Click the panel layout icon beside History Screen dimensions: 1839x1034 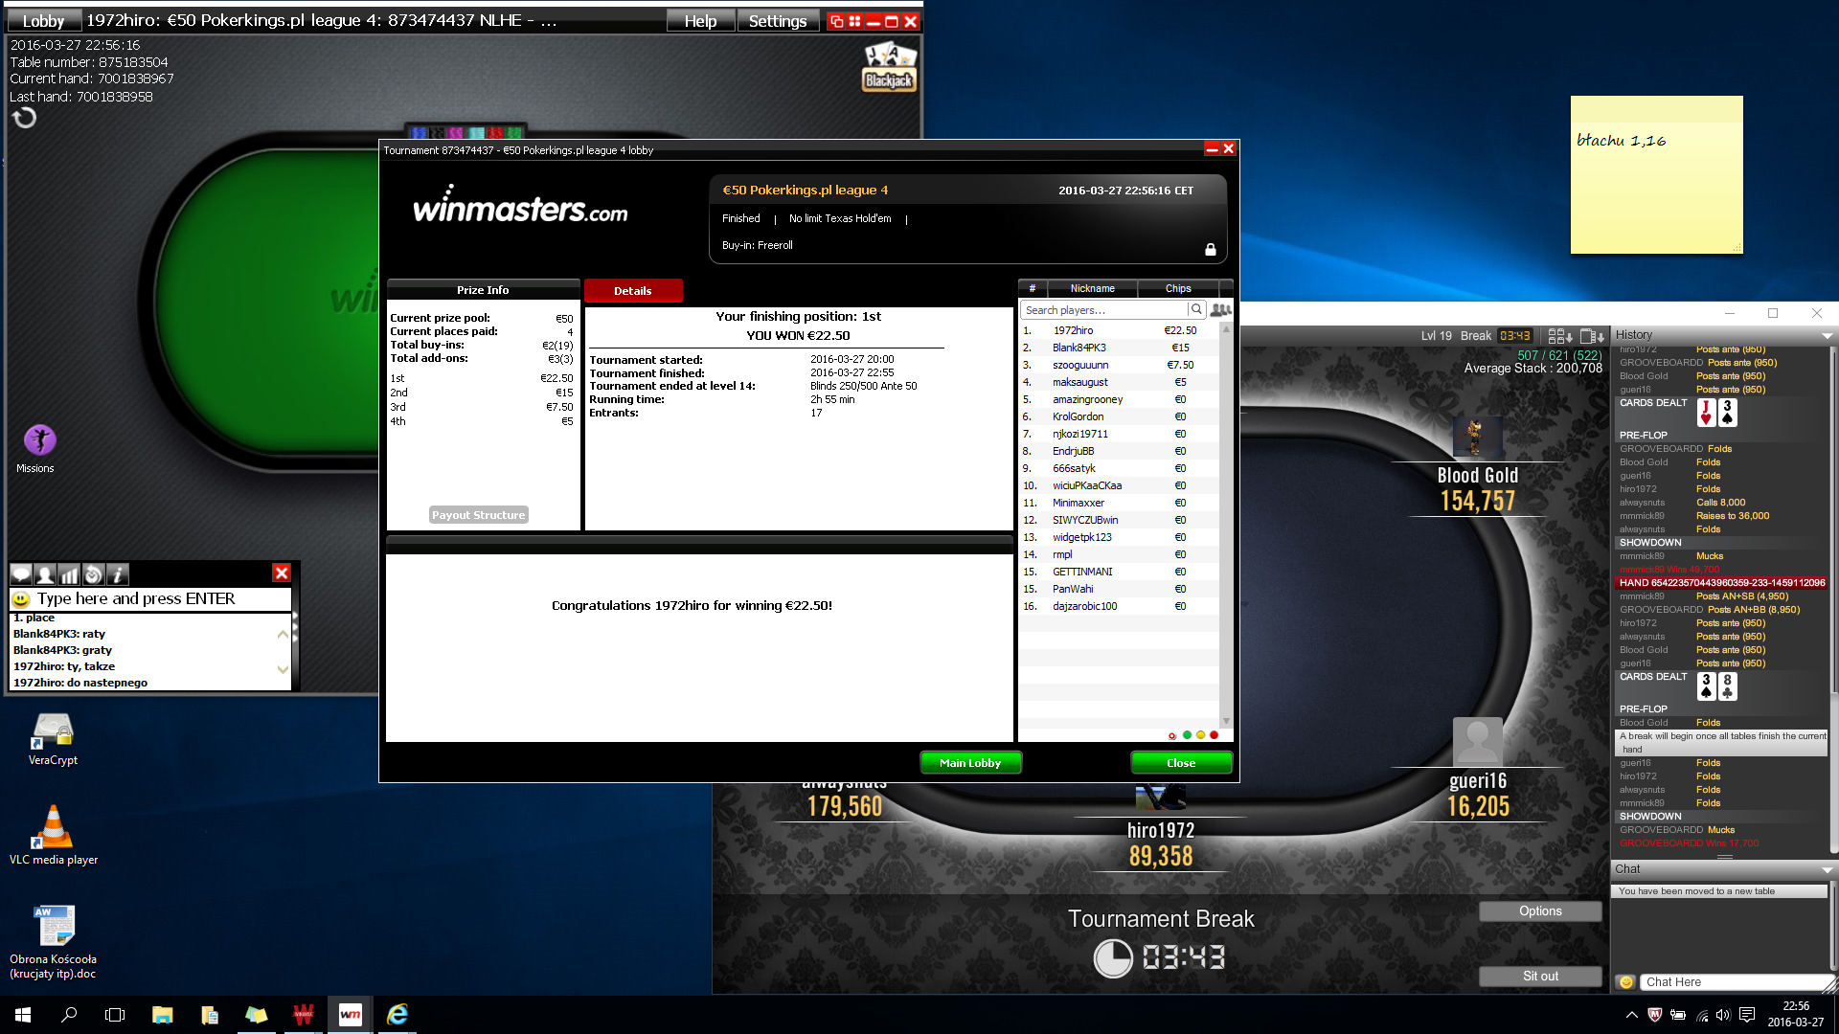tap(1592, 336)
